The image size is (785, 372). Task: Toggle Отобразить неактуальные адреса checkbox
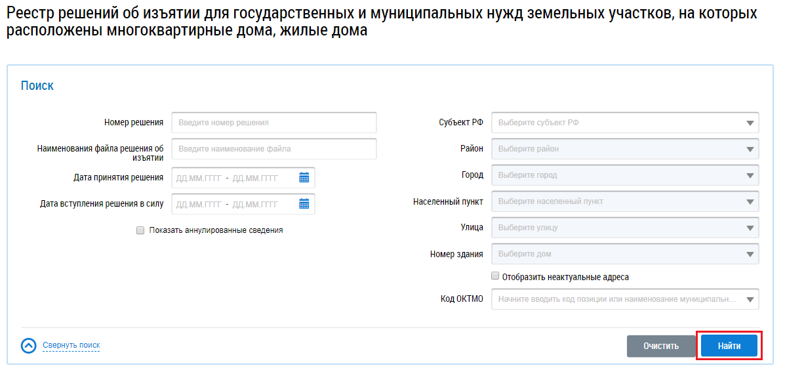pyautogui.click(x=495, y=277)
